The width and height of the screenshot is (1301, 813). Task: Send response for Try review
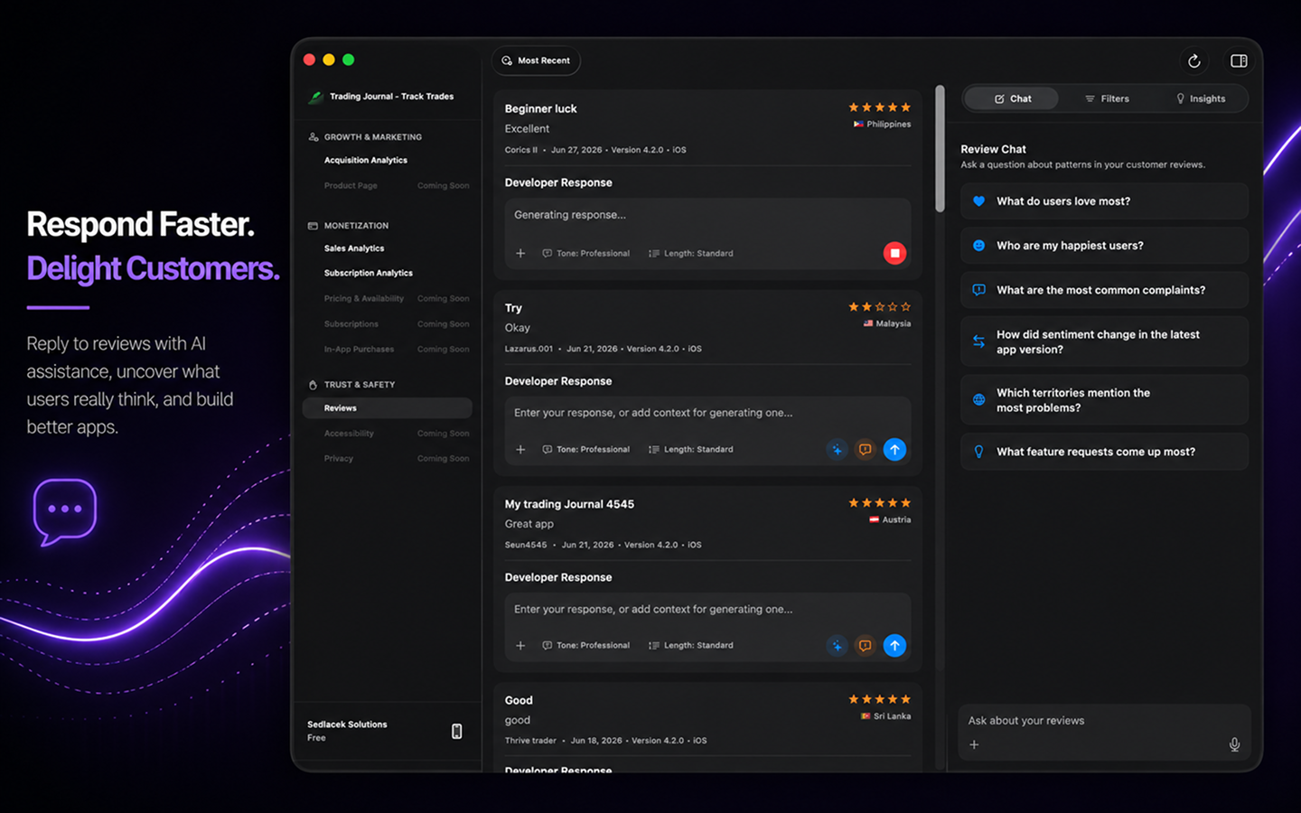pos(894,449)
